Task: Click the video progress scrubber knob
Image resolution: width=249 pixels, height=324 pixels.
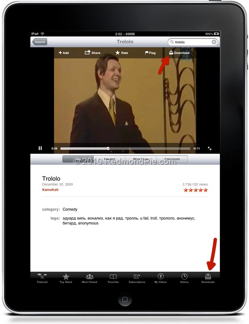Action: pyautogui.click(x=108, y=148)
